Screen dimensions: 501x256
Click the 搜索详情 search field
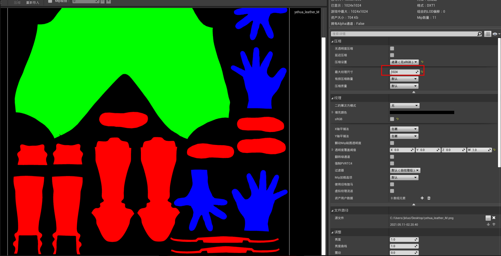(403, 34)
